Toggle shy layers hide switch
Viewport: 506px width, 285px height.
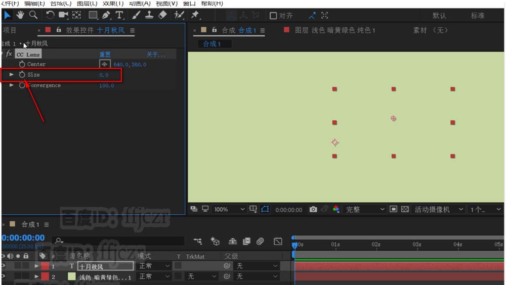232,241
